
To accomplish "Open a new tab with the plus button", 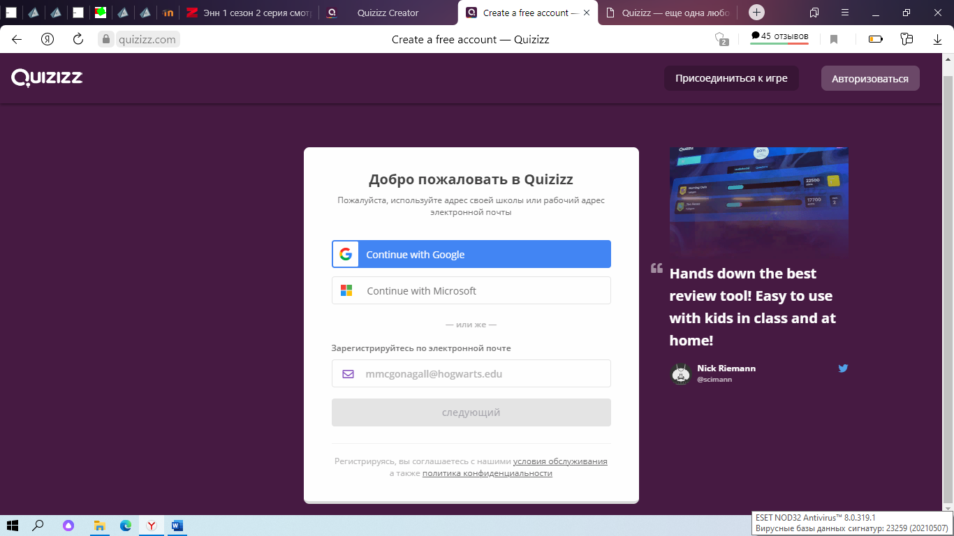I will pos(756,13).
